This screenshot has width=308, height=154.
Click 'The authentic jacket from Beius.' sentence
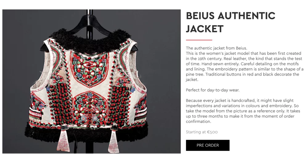(217, 48)
